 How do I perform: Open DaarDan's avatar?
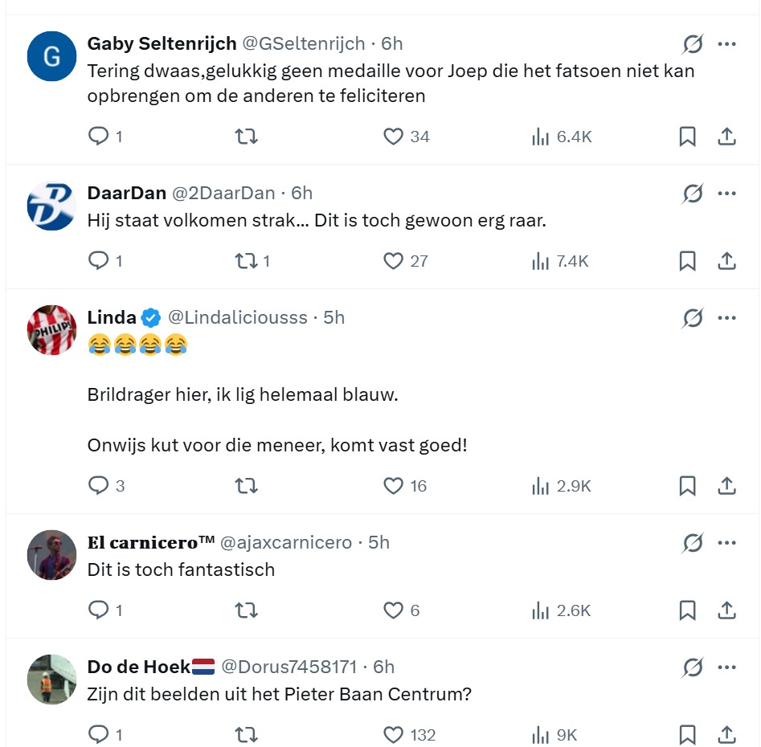point(51,206)
